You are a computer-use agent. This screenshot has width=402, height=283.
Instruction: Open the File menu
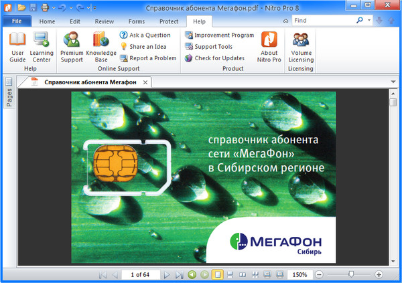pos(17,21)
